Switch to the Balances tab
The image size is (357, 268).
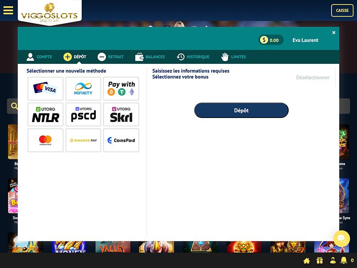tap(150, 57)
